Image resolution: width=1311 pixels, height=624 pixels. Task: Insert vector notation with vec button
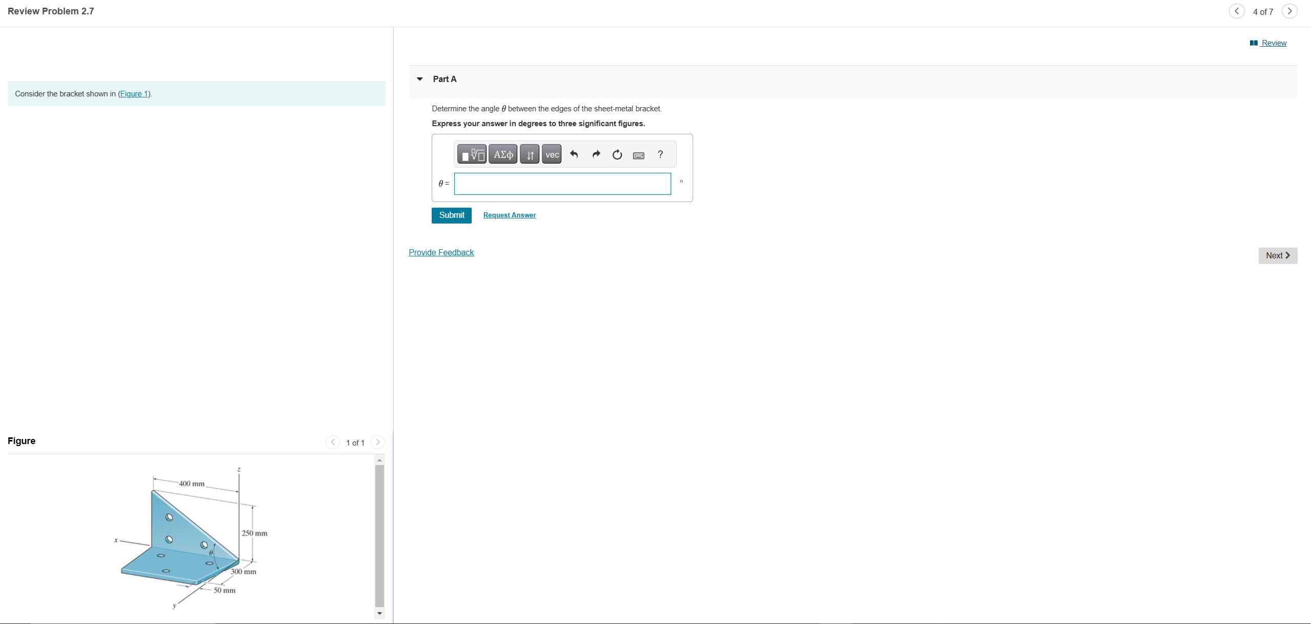(552, 154)
